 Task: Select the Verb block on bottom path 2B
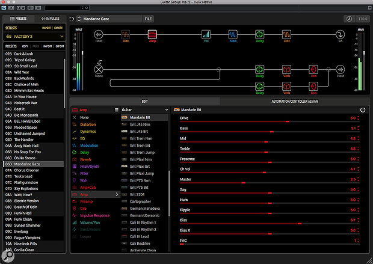pos(286,87)
